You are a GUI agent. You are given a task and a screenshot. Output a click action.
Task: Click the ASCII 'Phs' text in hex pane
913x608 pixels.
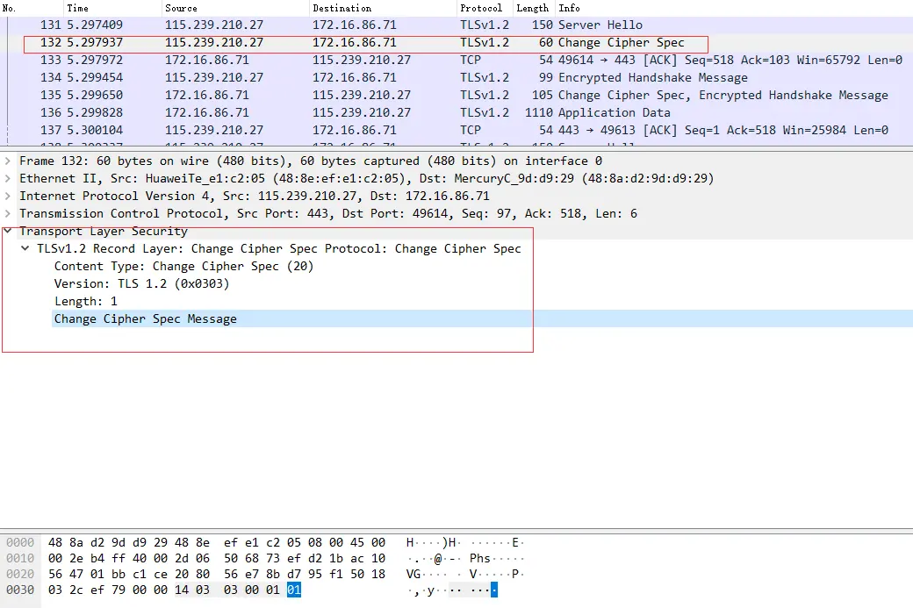(480, 558)
